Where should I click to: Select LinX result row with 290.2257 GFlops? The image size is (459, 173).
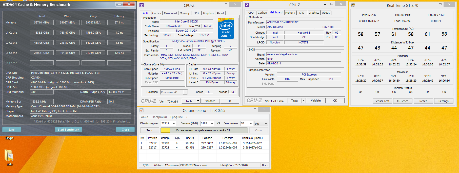pos(204,147)
